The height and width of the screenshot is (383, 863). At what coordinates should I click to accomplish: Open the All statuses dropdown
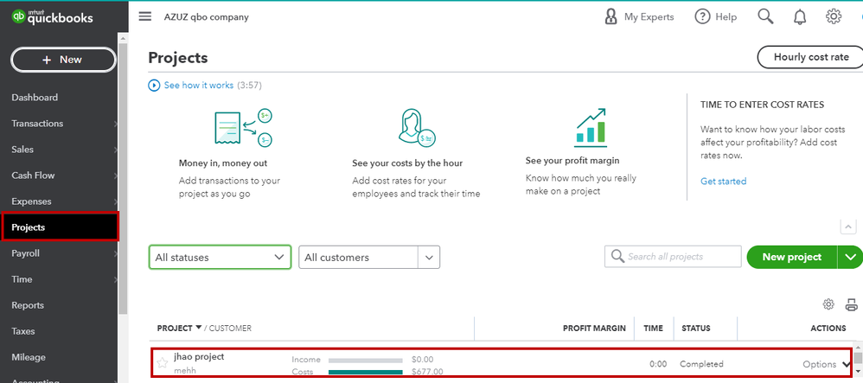pos(220,257)
